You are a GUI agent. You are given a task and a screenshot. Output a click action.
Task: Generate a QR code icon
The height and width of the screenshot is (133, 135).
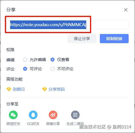[75, 115]
